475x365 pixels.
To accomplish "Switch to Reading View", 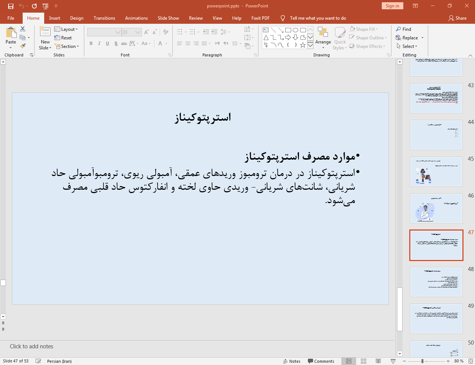I will point(378,361).
